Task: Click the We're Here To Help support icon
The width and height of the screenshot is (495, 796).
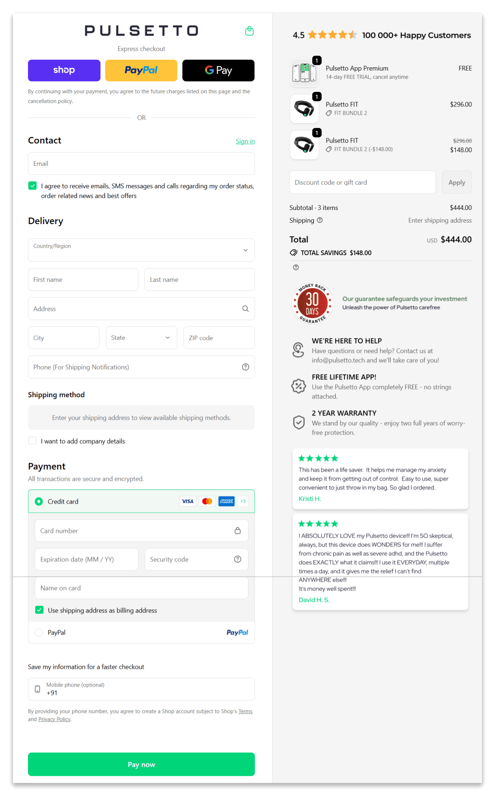Action: tap(298, 350)
